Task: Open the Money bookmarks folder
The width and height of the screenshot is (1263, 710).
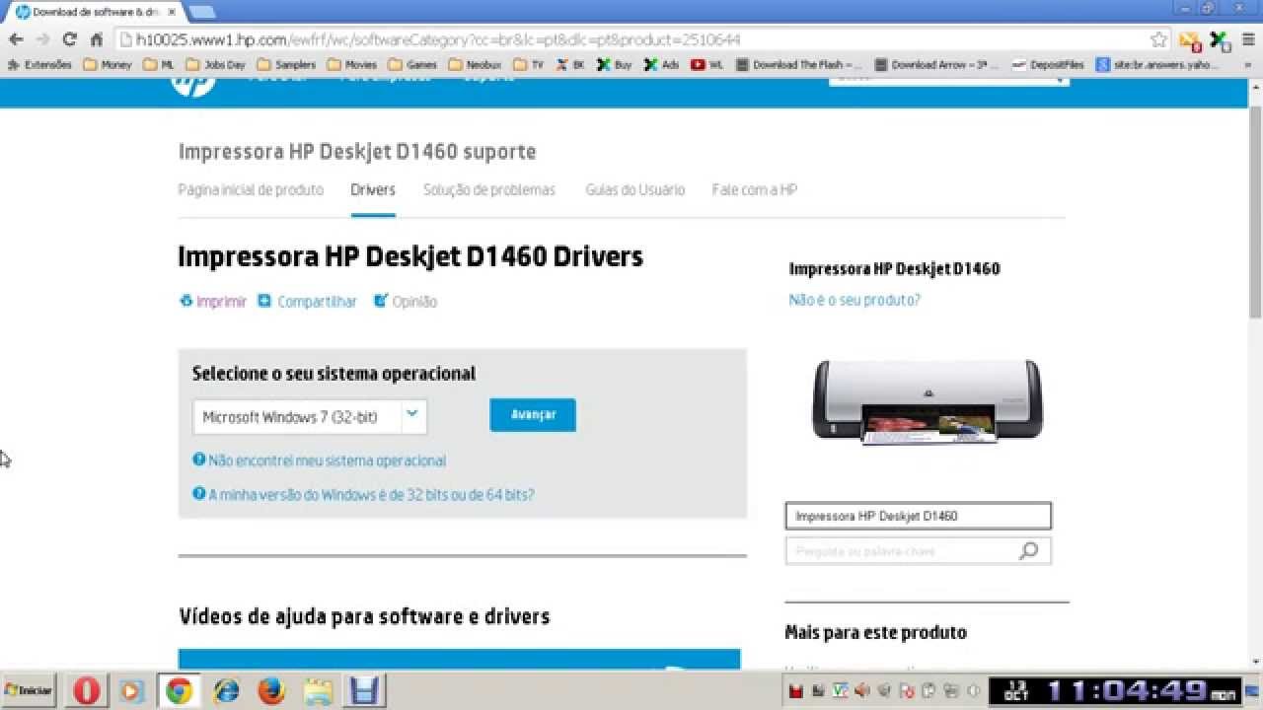Action: 108,64
